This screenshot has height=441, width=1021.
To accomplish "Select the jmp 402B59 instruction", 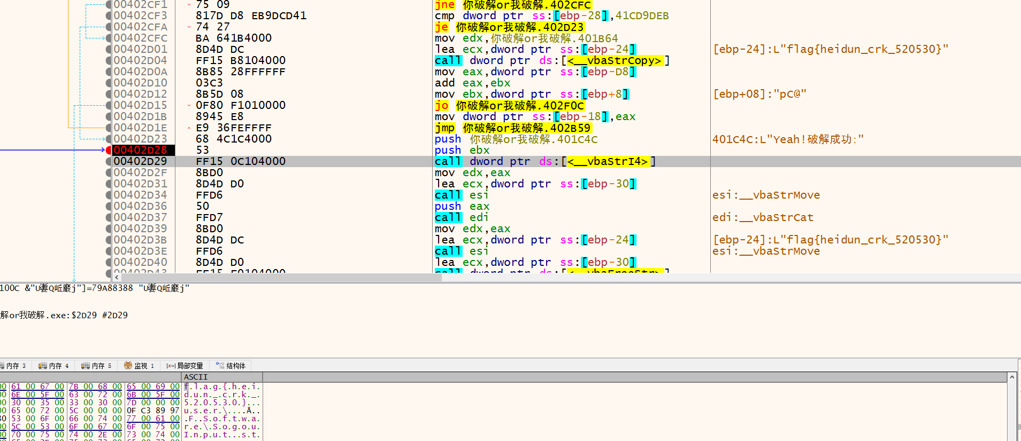I will click(x=512, y=128).
